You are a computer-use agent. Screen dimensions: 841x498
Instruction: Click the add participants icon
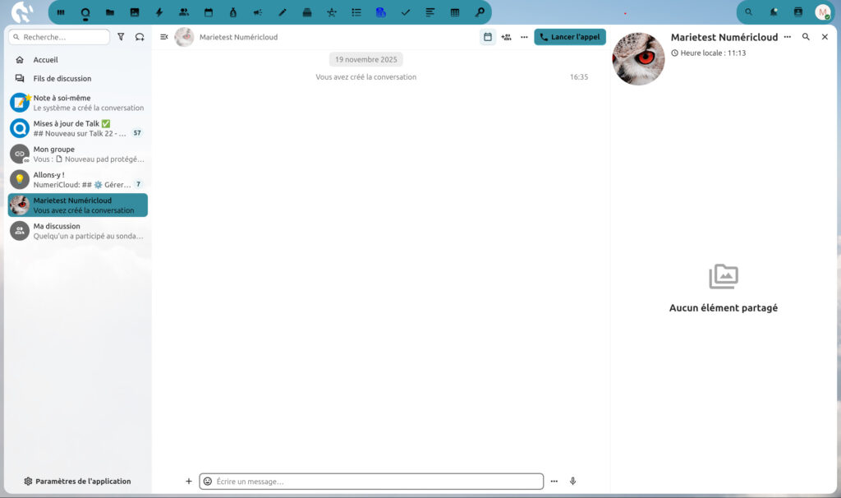point(506,37)
